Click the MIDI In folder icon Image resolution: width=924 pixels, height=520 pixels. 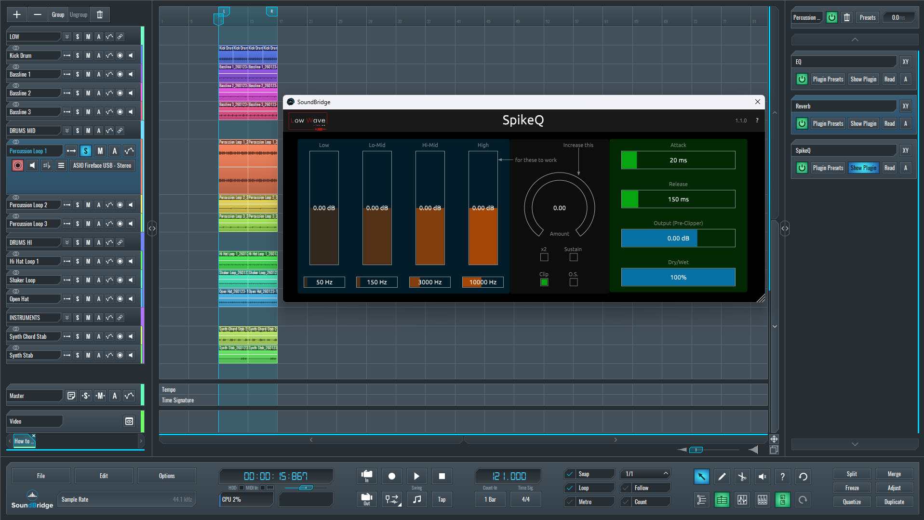(367, 476)
